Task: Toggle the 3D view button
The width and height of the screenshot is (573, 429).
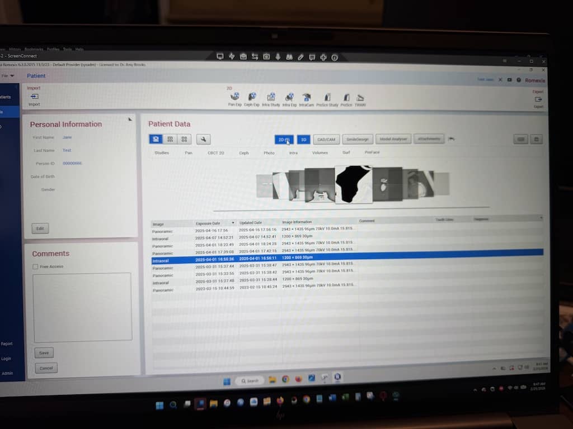Action: point(303,140)
